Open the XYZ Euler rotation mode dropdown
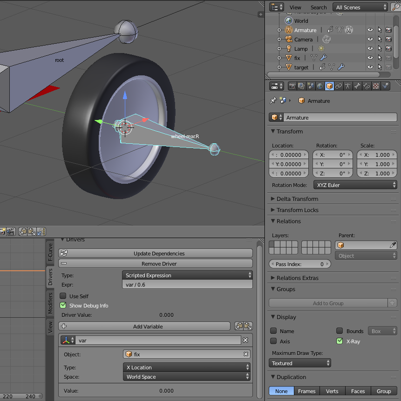Screen dimensions: 401x401 (x=355, y=185)
